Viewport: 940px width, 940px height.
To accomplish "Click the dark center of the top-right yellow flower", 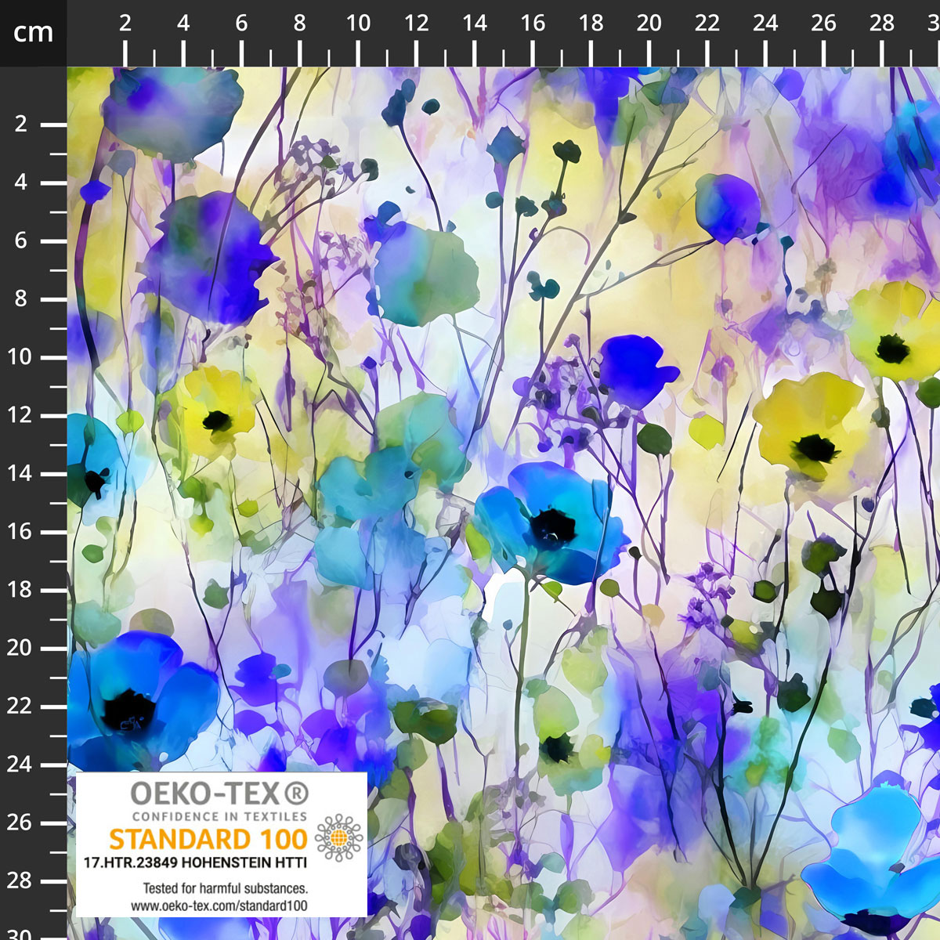I will pos(891,349).
